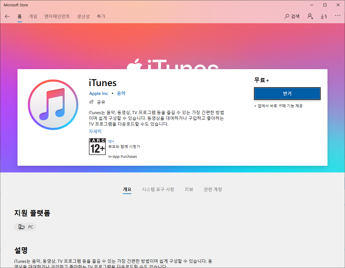Screen dimensions: 345x268
Task: Select the 개요 section tab
Action: (x=127, y=189)
